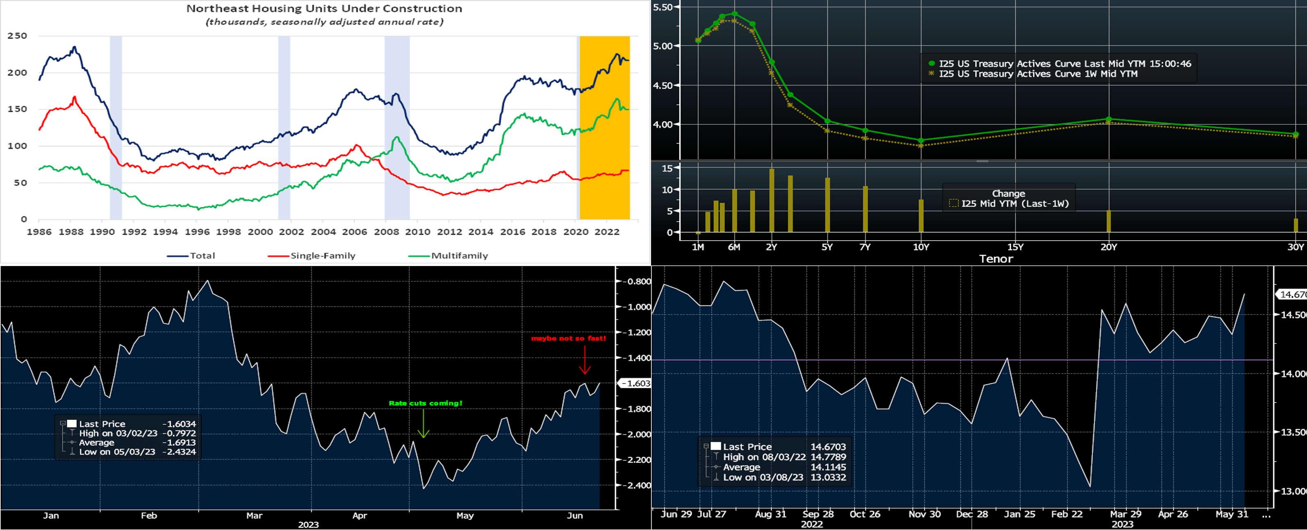Image resolution: width=1307 pixels, height=530 pixels.
Task: Select the 10Y tenor label on axis
Action: [921, 247]
